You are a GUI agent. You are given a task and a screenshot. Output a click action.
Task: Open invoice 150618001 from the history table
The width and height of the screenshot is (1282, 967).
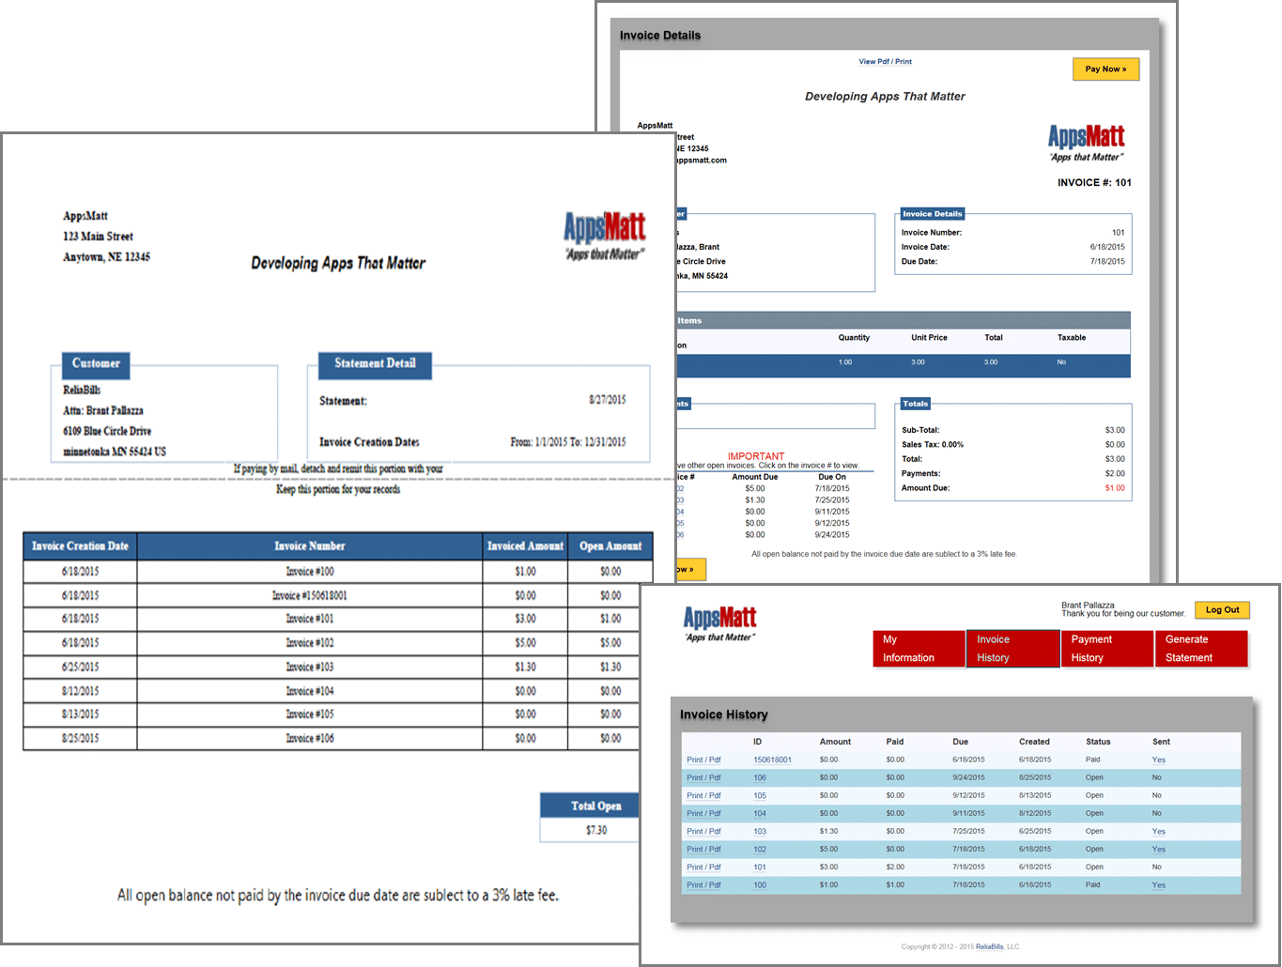click(772, 760)
